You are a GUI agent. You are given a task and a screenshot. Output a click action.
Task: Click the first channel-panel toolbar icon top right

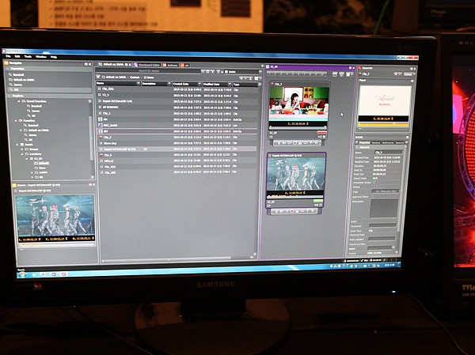click(335, 74)
